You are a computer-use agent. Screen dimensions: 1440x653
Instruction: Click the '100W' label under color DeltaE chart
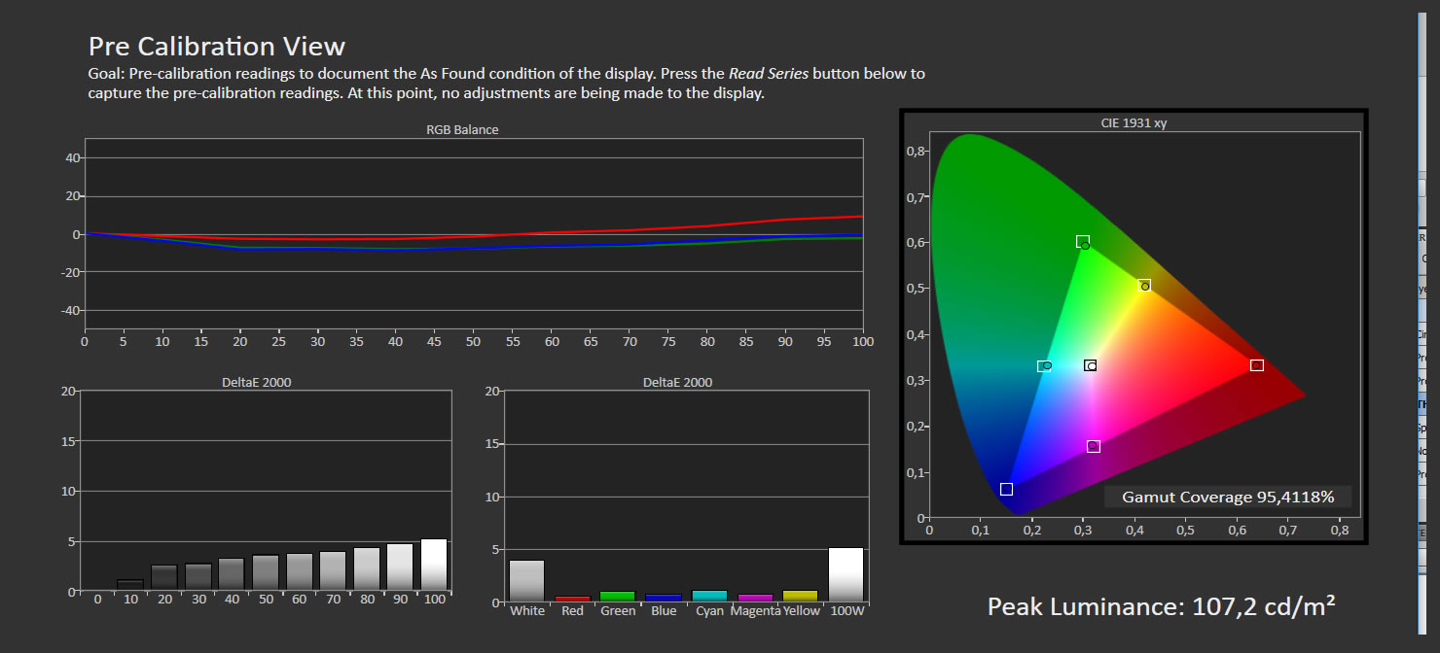846,611
